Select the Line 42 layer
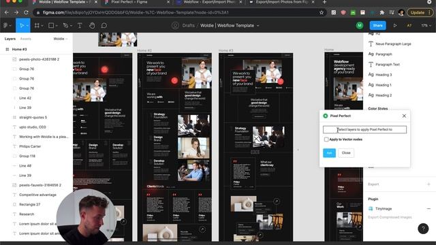 [25, 98]
